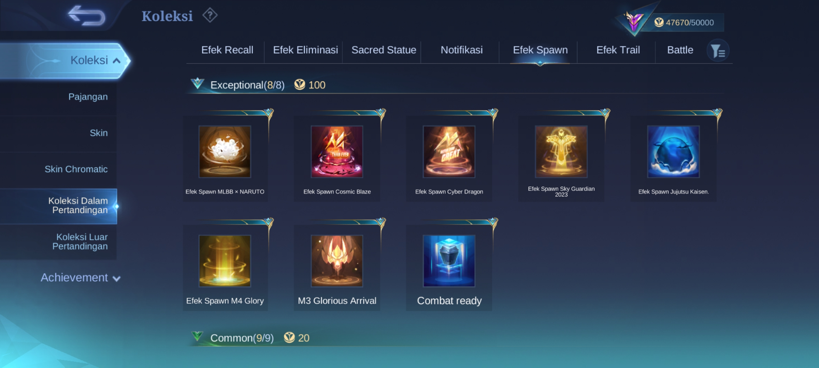819x368 pixels.
Task: Switch to the Sacred Statue tab
Action: pyautogui.click(x=384, y=50)
